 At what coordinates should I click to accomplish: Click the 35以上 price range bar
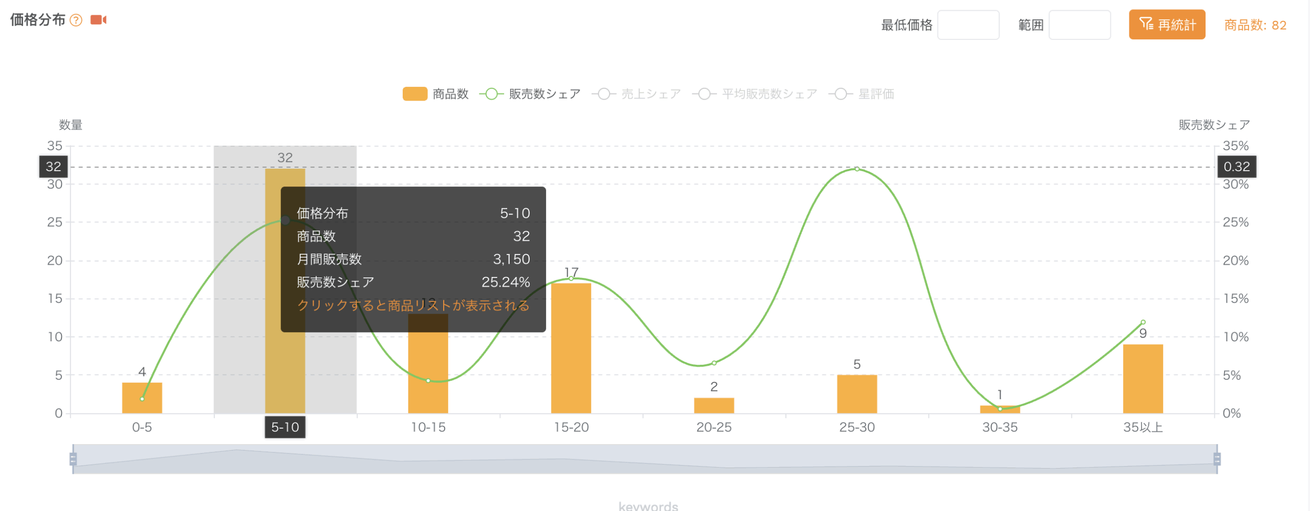coord(1143,378)
